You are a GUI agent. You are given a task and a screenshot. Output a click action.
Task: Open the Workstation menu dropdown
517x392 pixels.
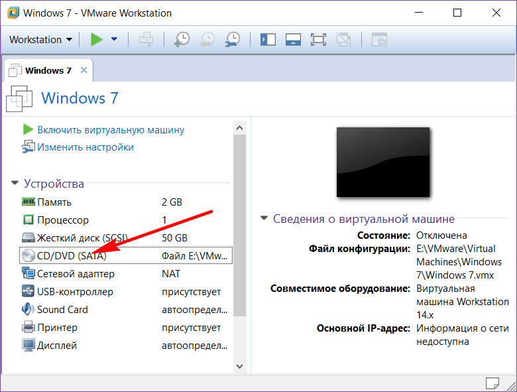point(40,40)
